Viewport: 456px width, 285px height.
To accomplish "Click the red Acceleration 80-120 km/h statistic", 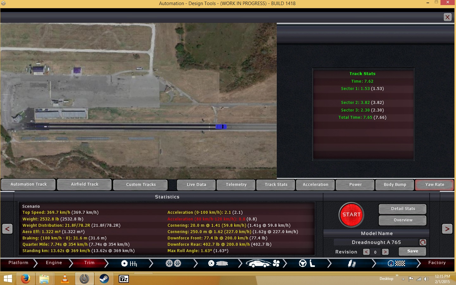I will tap(212, 219).
